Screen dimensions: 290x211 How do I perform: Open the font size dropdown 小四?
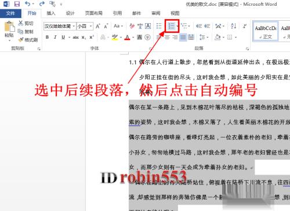(x=90, y=26)
